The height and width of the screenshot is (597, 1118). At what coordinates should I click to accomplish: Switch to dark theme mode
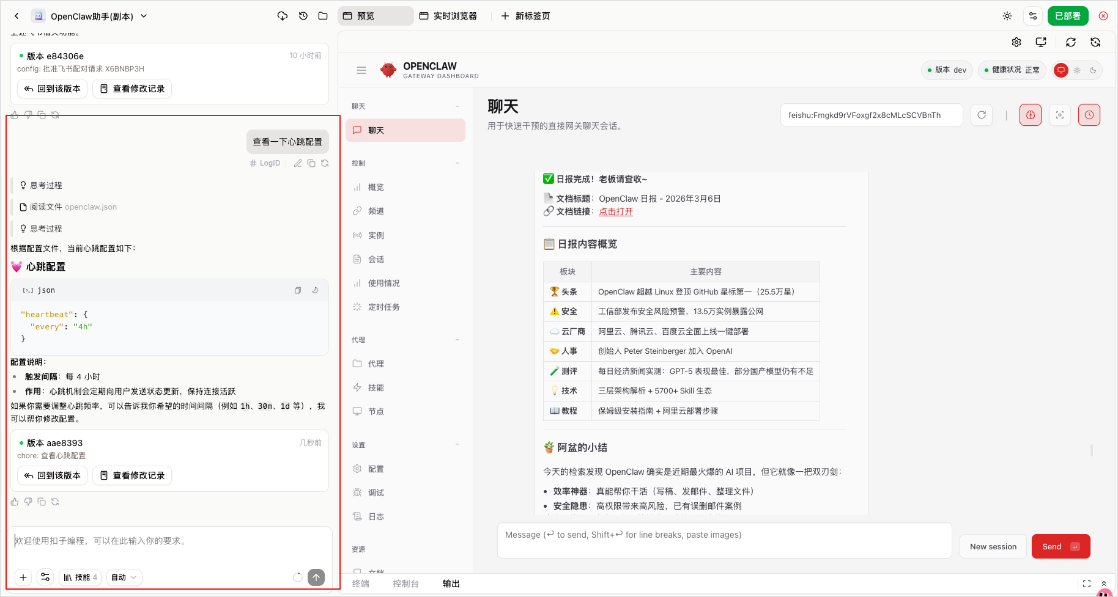coord(1093,70)
